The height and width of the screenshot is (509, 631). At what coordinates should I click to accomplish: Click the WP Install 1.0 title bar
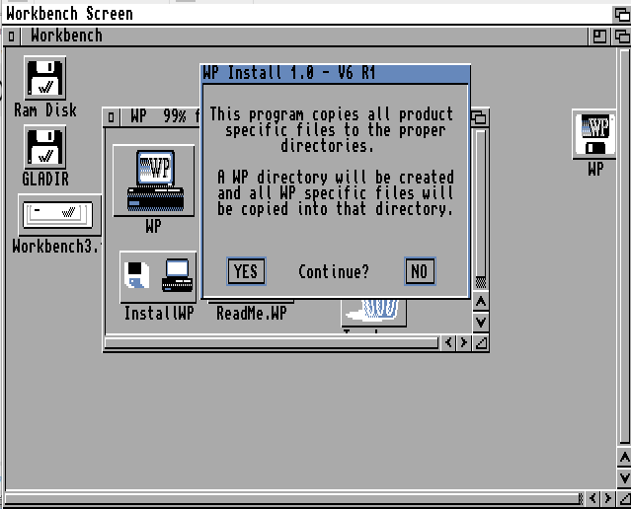pos(336,74)
